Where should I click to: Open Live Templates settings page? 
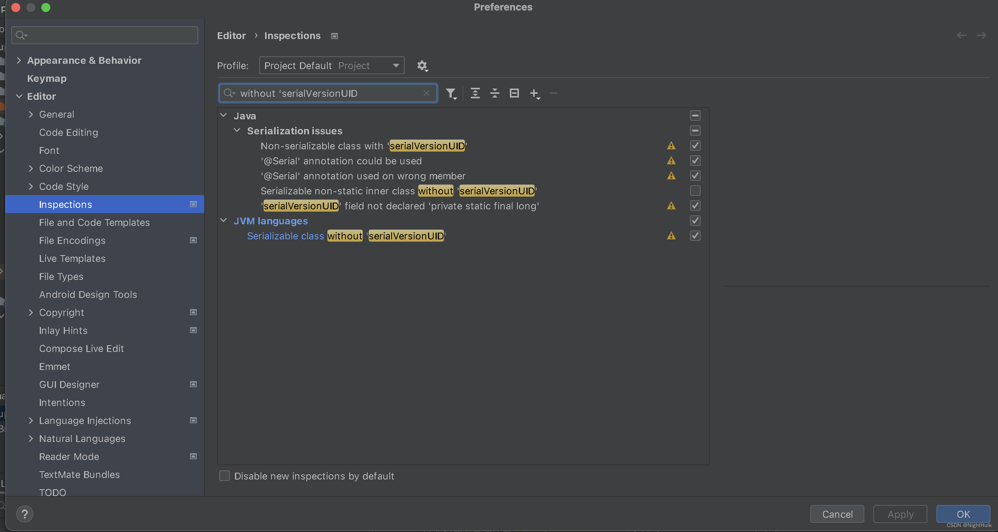[72, 258]
